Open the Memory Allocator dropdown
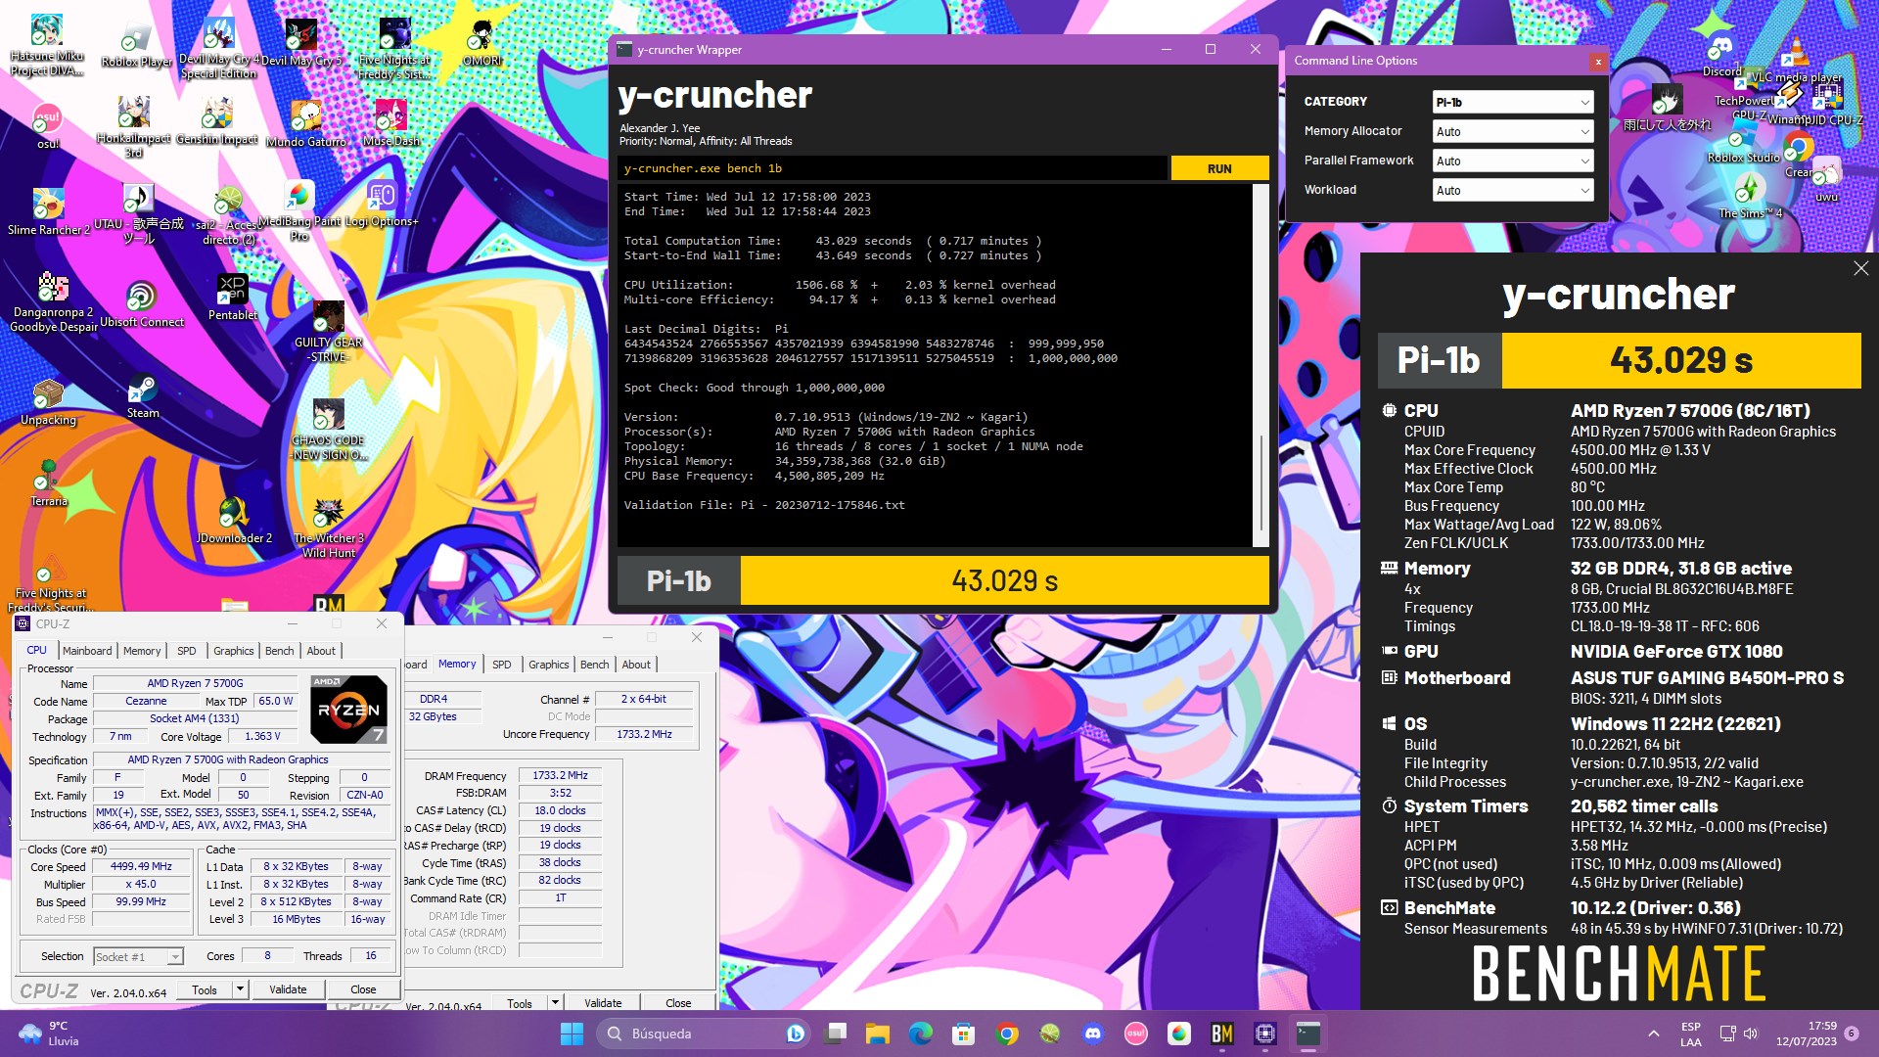 pos(1512,131)
